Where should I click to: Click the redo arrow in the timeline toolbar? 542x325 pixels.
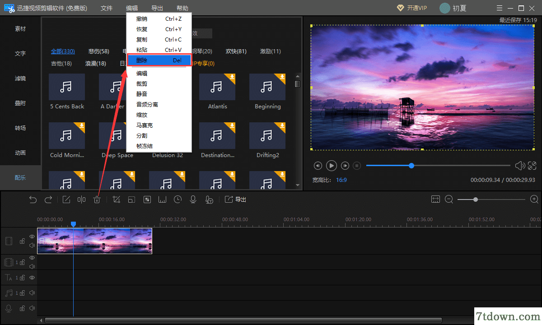pyautogui.click(x=48, y=200)
